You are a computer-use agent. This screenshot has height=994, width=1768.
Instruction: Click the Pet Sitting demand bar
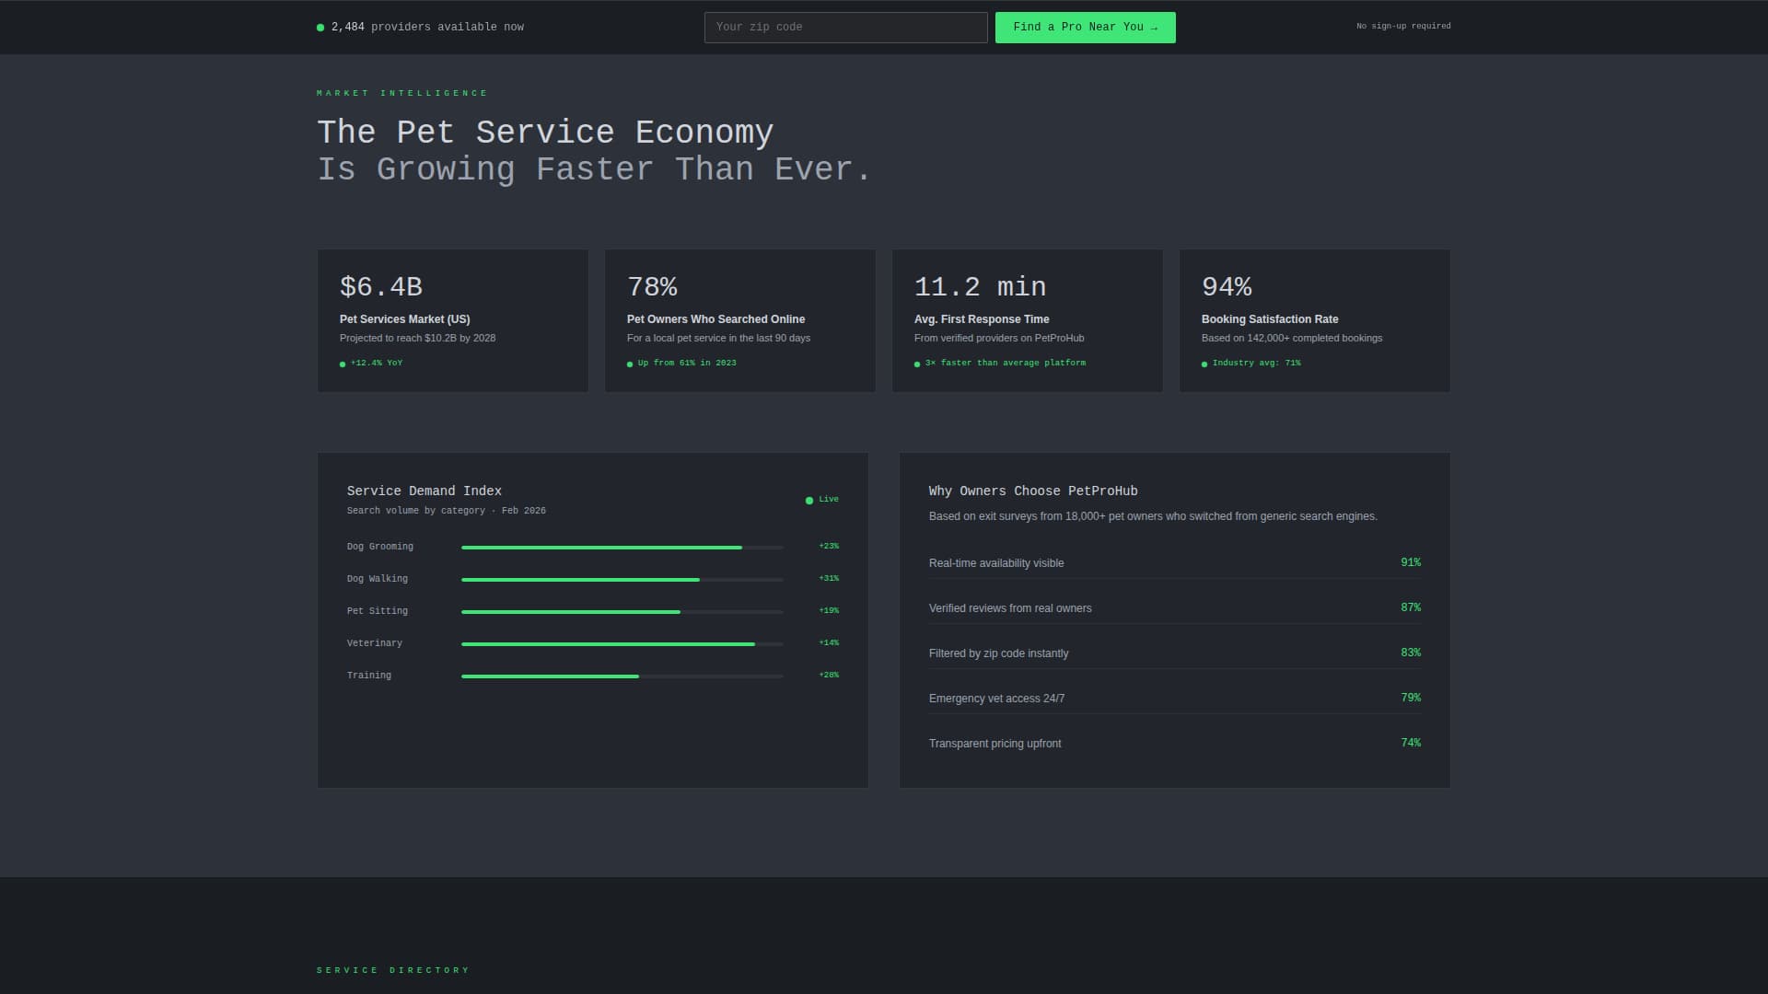point(622,612)
